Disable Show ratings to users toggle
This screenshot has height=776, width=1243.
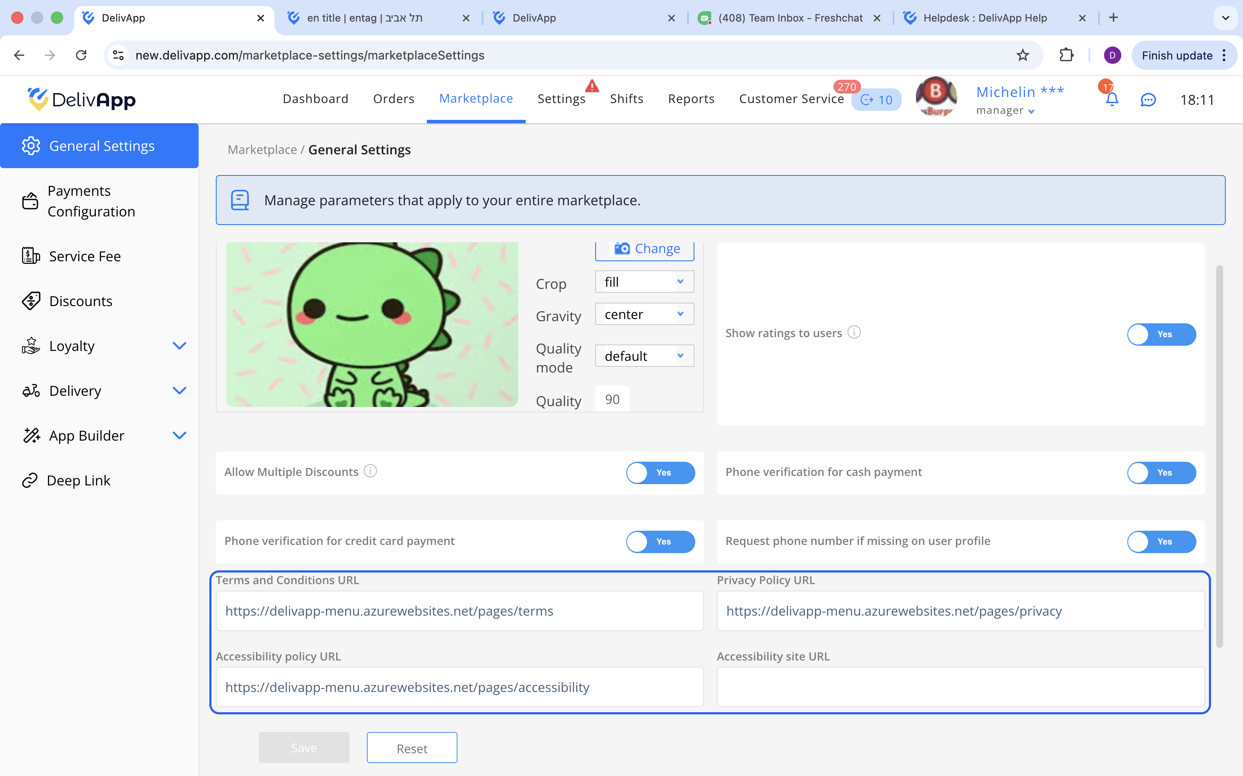click(1161, 335)
